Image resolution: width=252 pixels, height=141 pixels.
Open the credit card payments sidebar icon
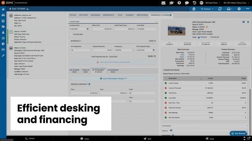click(3, 50)
